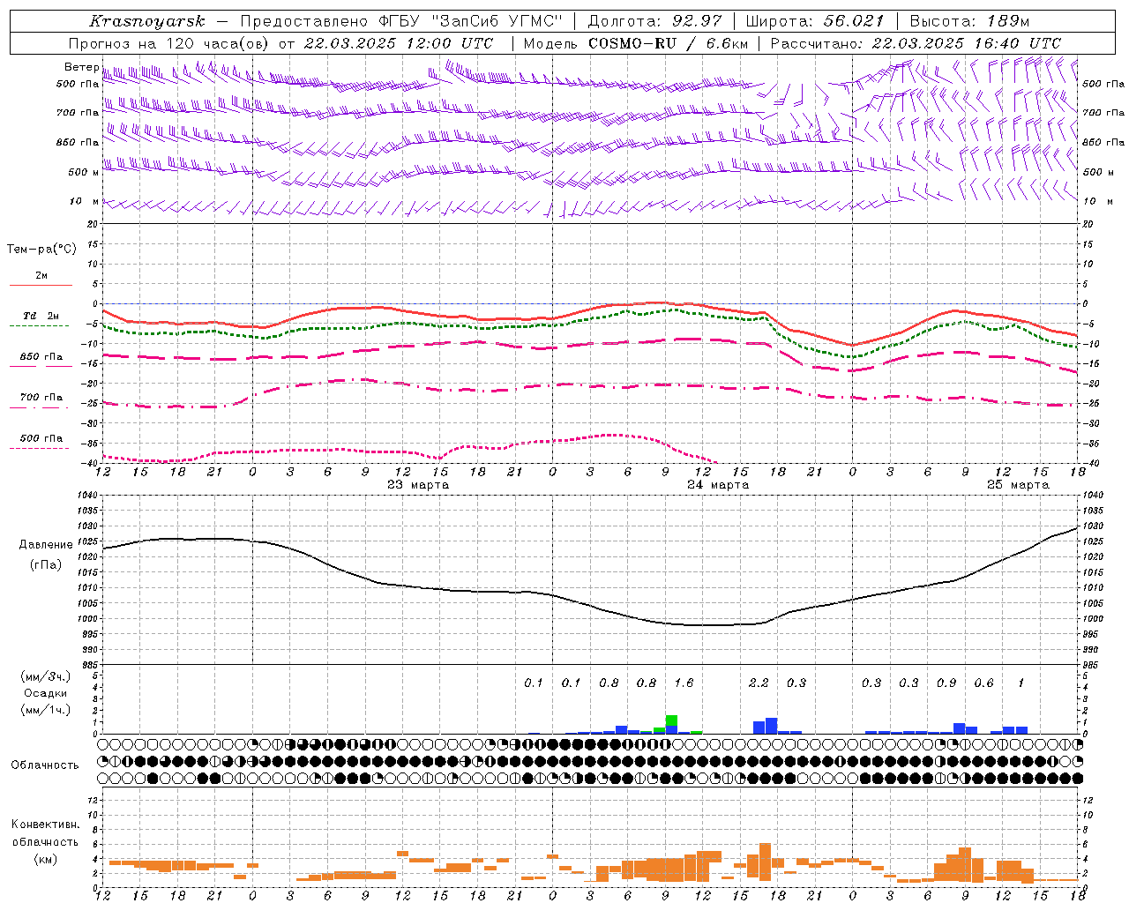Click the 'Осадки' precipitation label
The image size is (1129, 903).
tap(46, 693)
